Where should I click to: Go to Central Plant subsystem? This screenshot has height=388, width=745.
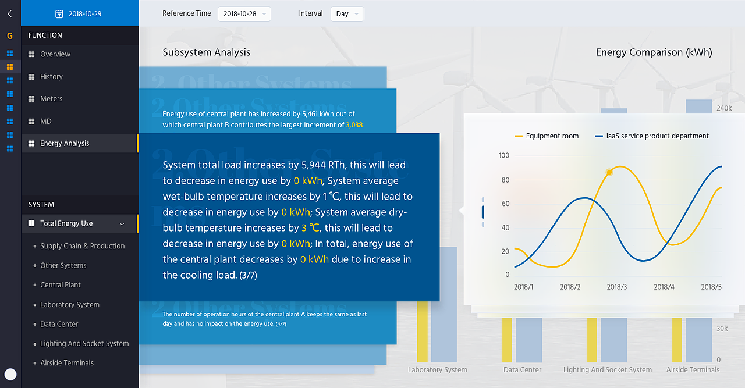coord(61,285)
